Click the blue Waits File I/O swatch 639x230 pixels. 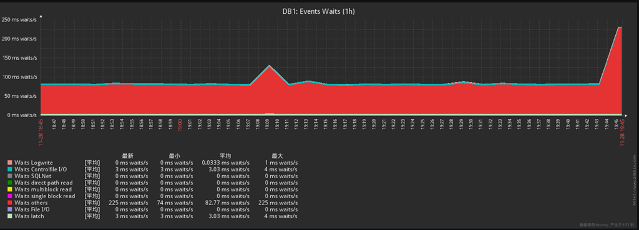click(x=10, y=209)
